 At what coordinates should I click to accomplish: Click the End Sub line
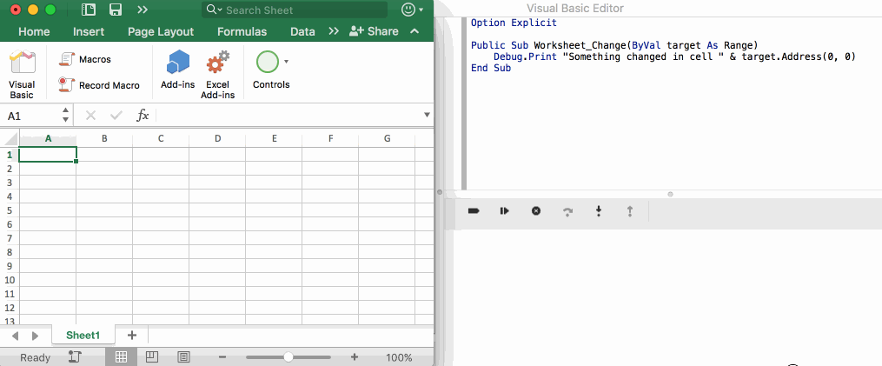pos(490,68)
